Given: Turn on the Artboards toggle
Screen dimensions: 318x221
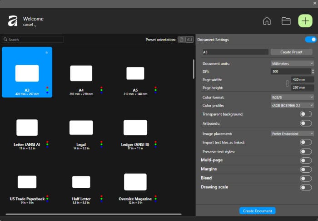Looking at the screenshot, I should pos(306,123).
